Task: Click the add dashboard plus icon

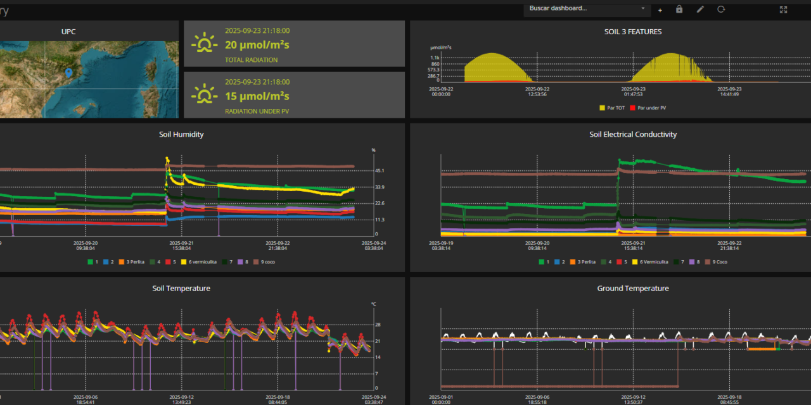Action: (660, 10)
